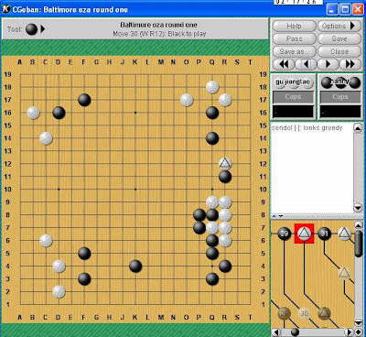This screenshot has height=337, width=366.
Task: Click game tree horizontal scroll right arrow
Action: coord(349,332)
